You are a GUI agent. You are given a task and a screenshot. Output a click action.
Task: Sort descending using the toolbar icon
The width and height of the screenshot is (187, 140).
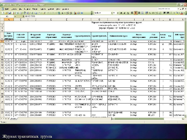pos(71,13)
